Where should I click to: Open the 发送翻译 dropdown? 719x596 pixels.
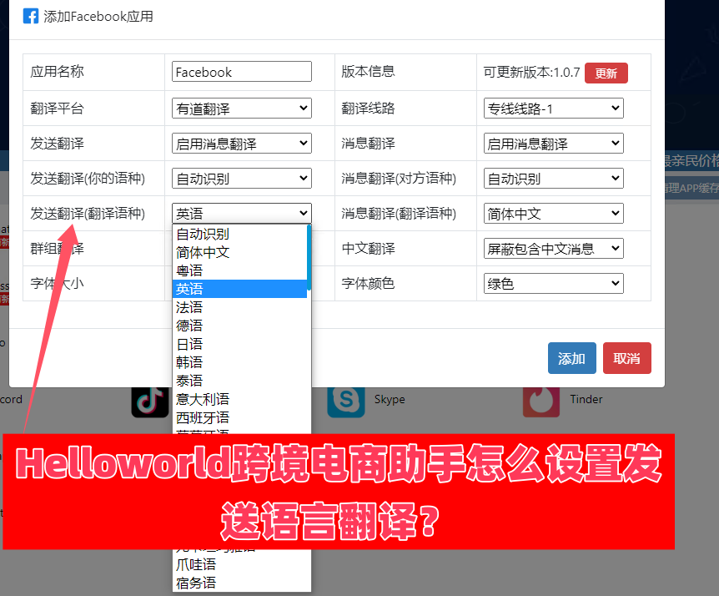pyautogui.click(x=242, y=143)
